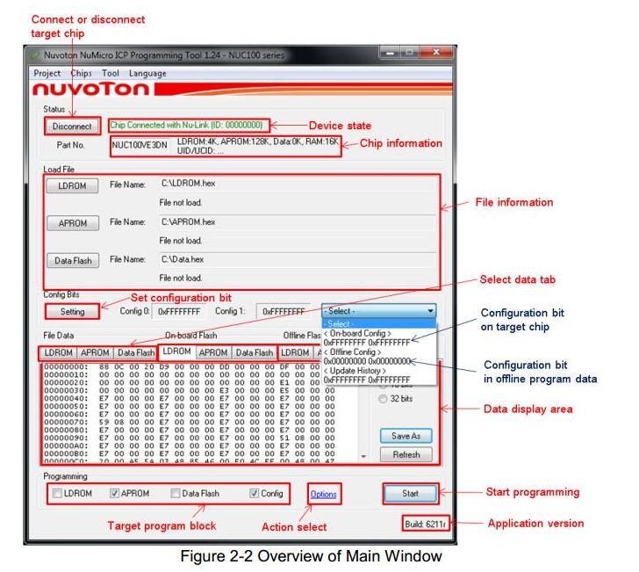Viewport: 639px width, 572px height.
Task: Click the Data Flash load file button
Action: pyautogui.click(x=73, y=260)
